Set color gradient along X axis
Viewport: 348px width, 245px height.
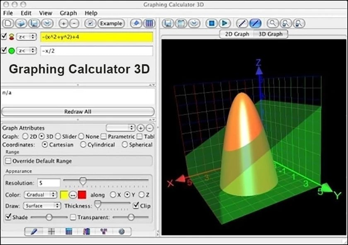113,195
